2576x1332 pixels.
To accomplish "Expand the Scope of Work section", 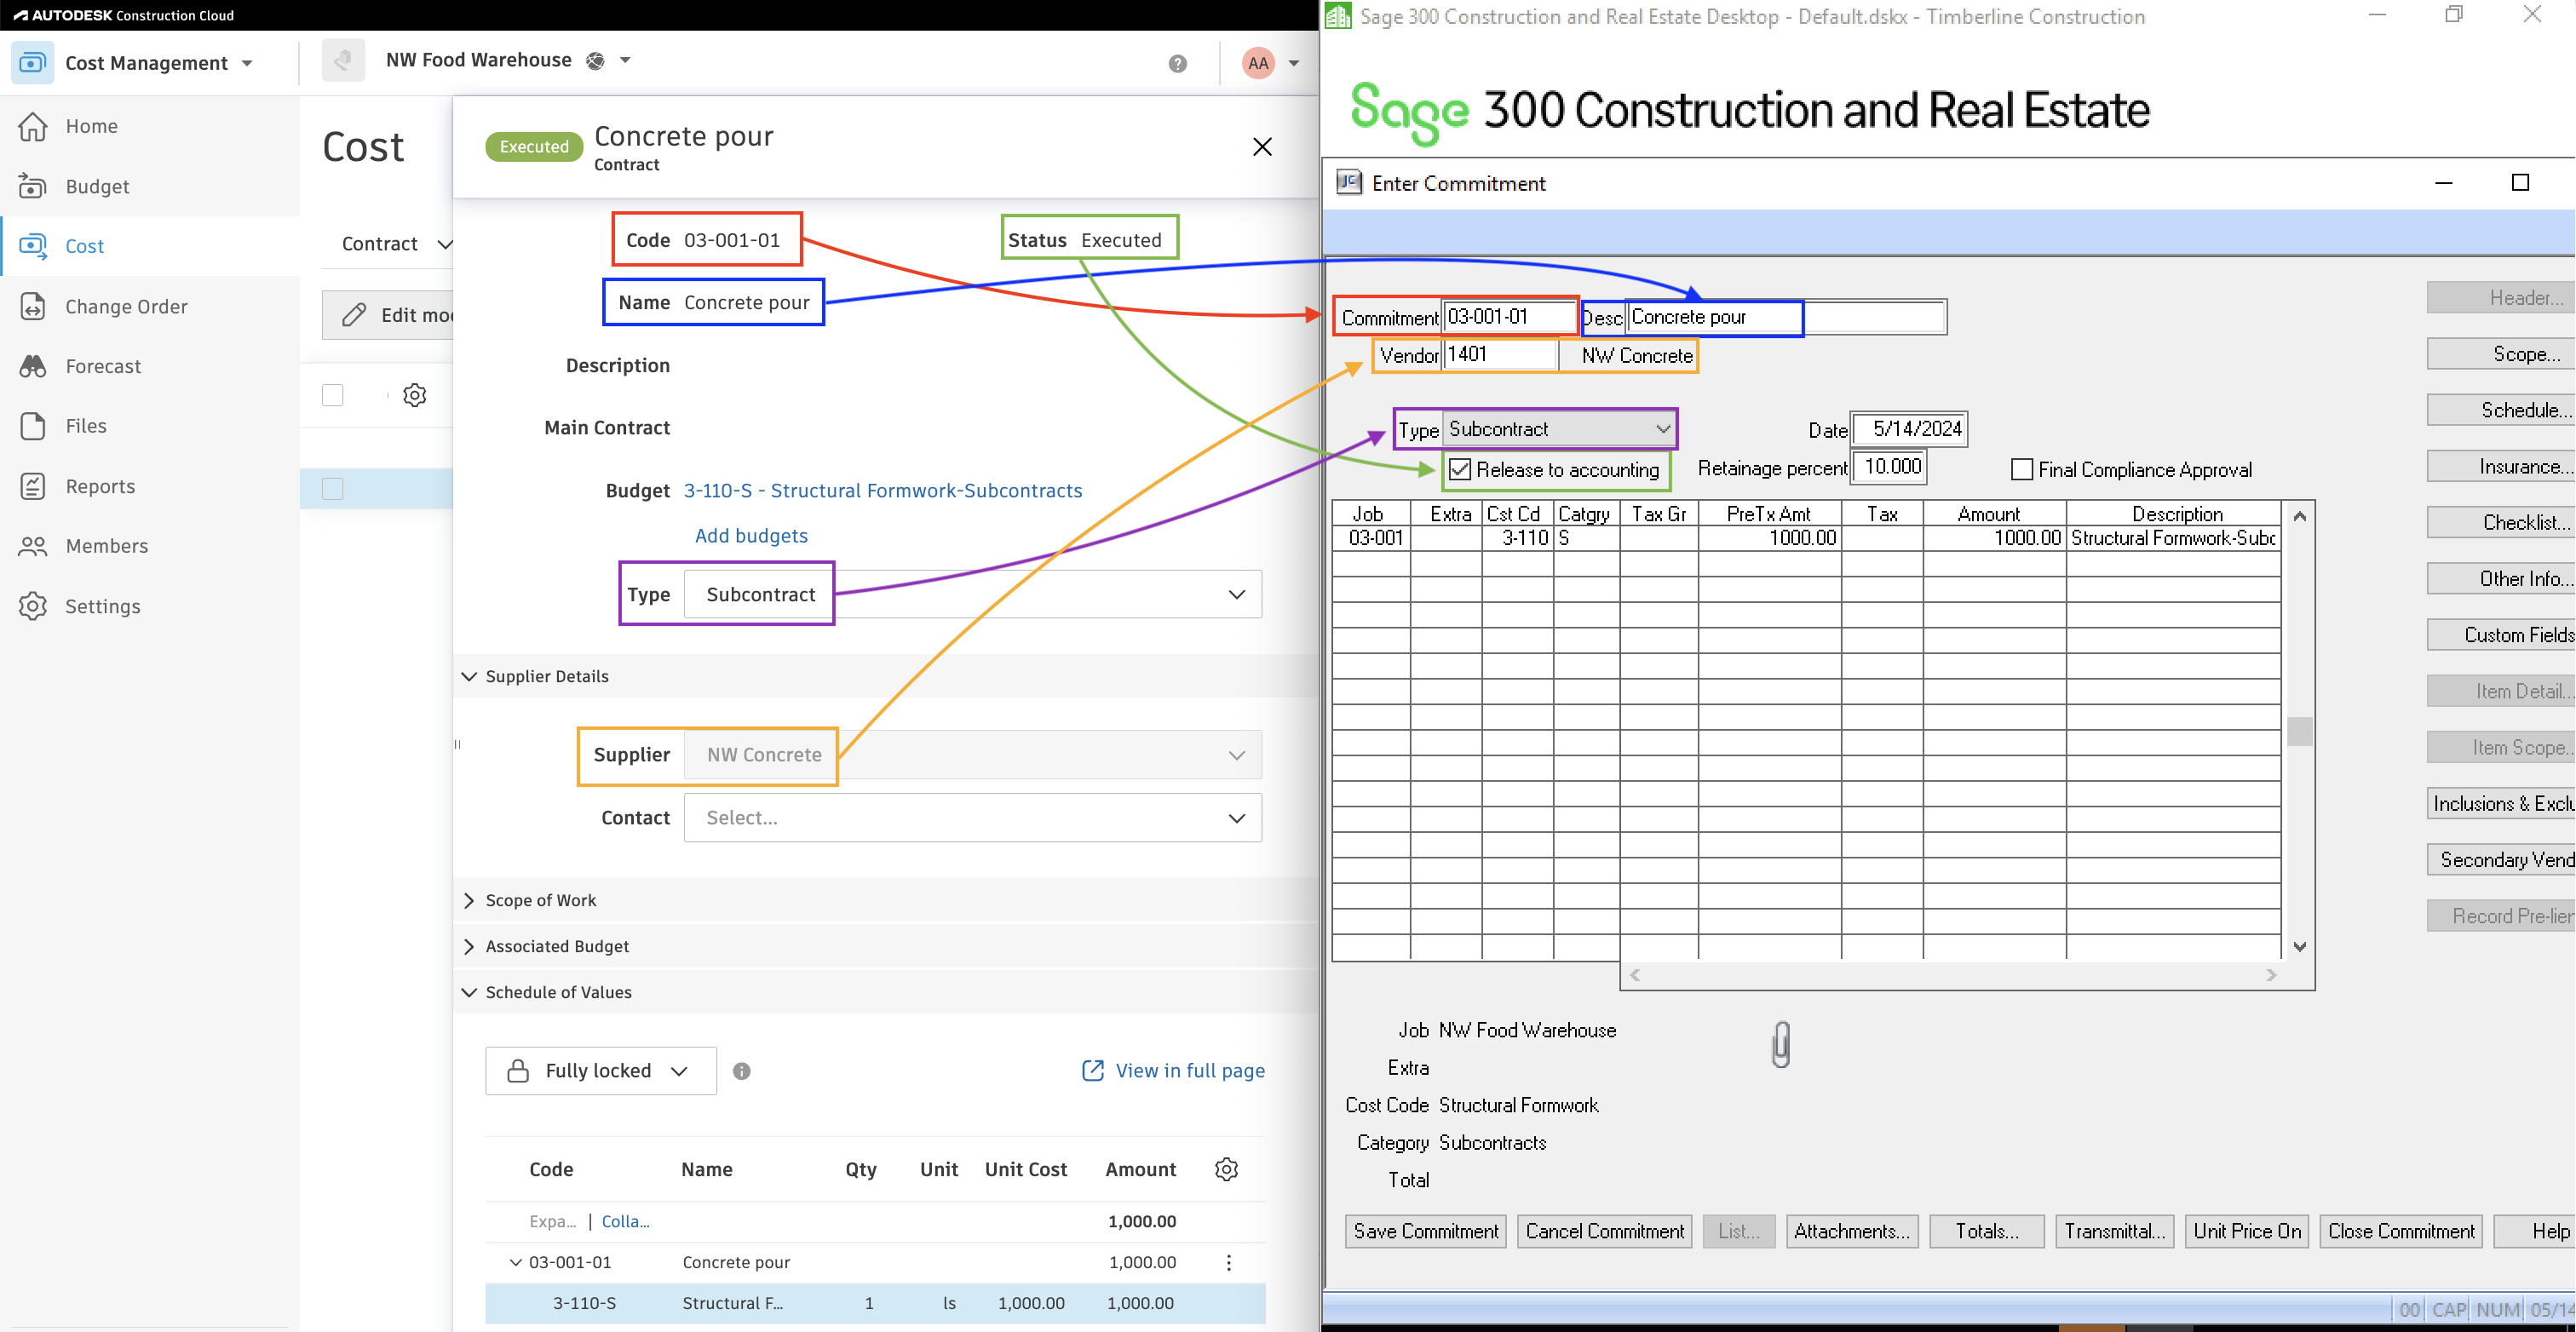I will click(468, 901).
